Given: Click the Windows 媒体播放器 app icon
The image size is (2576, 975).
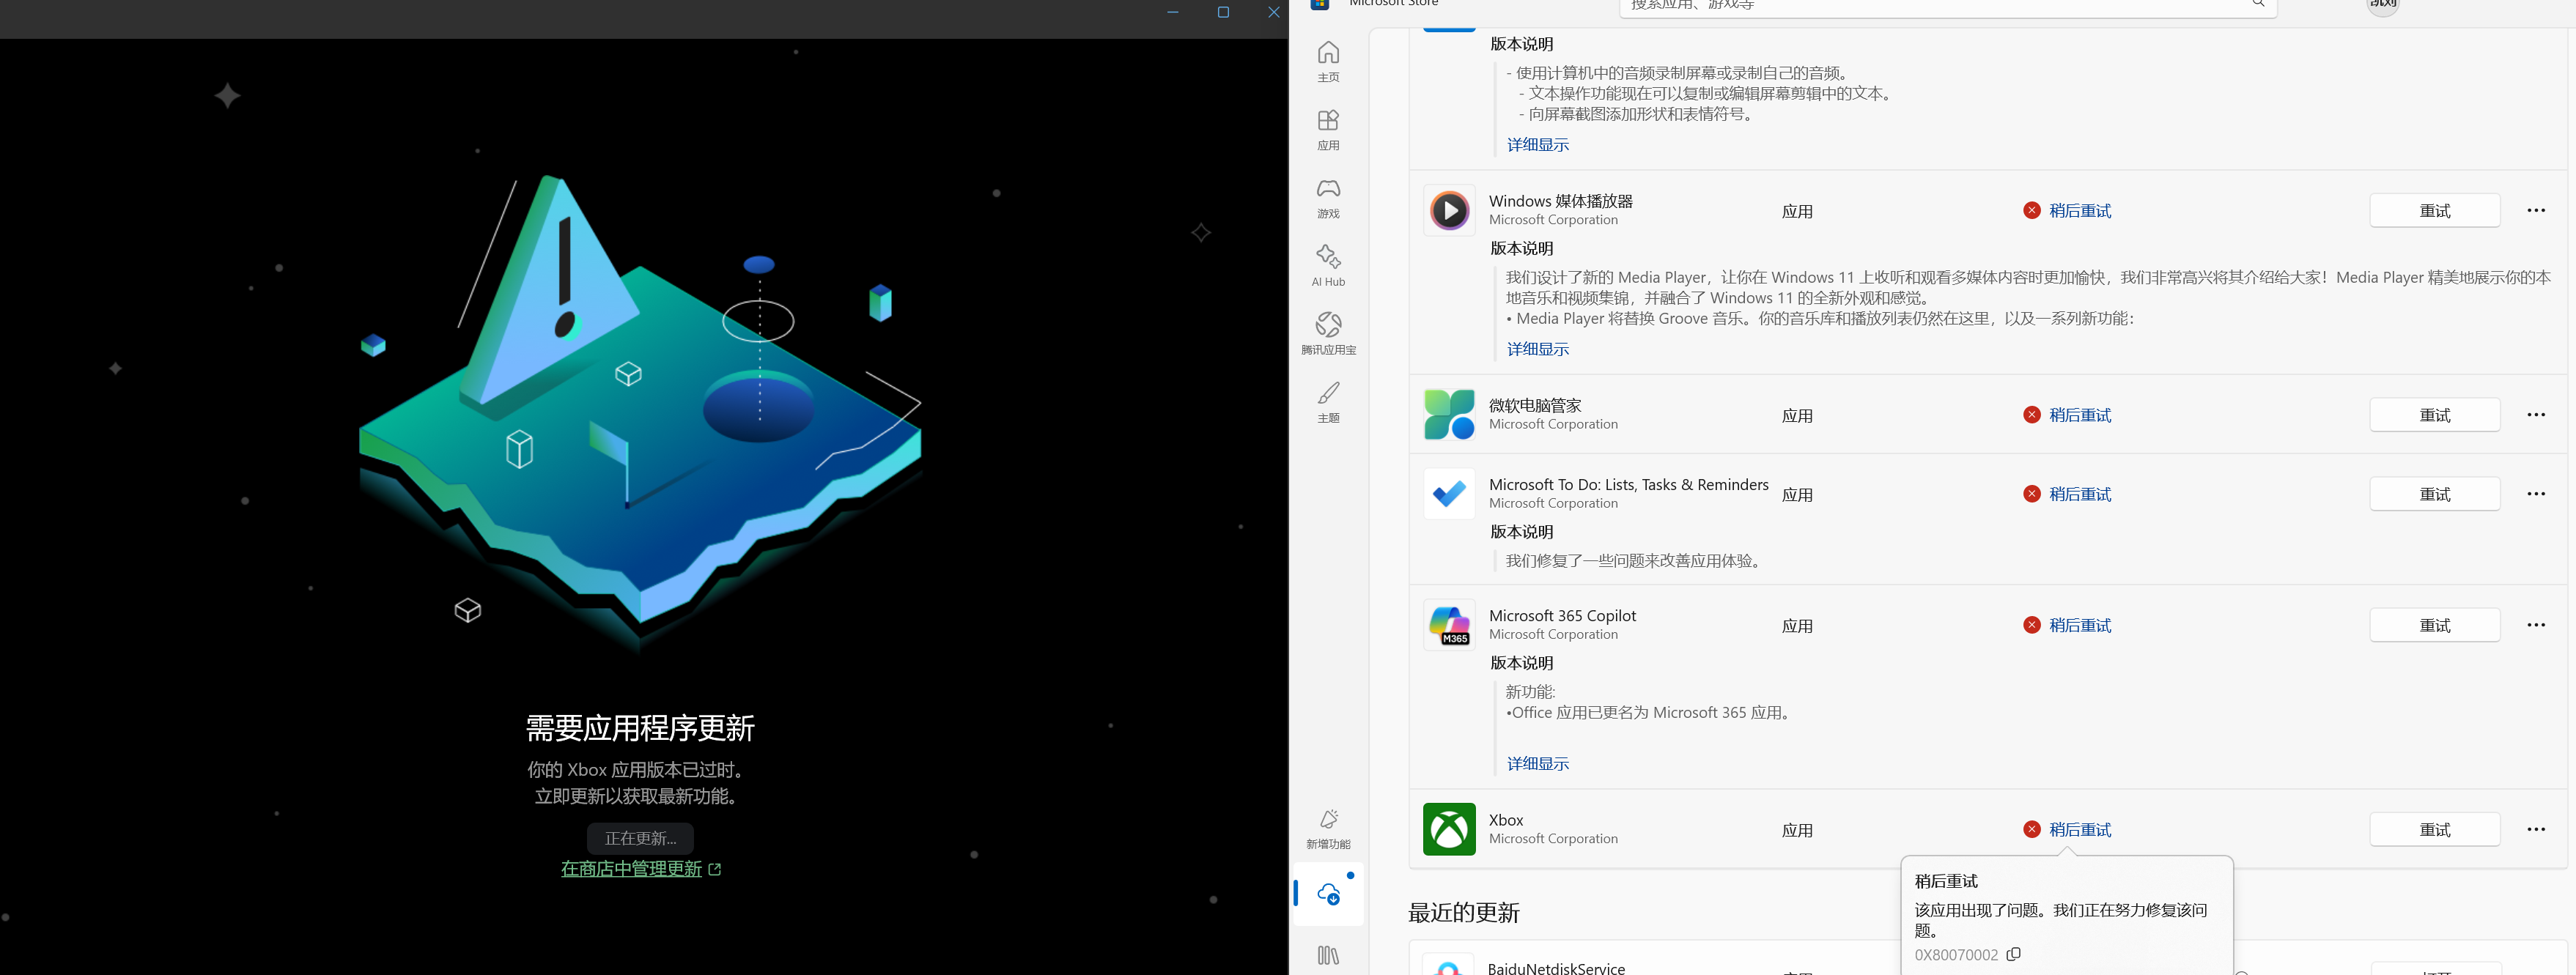Looking at the screenshot, I should click(1449, 210).
